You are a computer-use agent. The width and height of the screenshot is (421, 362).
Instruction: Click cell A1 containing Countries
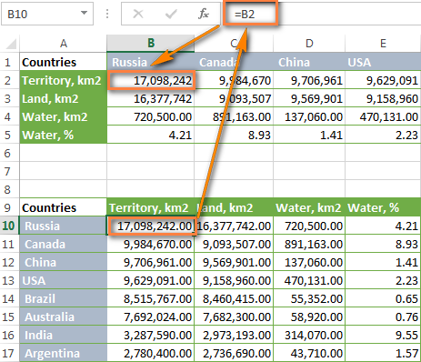pyautogui.click(x=63, y=62)
